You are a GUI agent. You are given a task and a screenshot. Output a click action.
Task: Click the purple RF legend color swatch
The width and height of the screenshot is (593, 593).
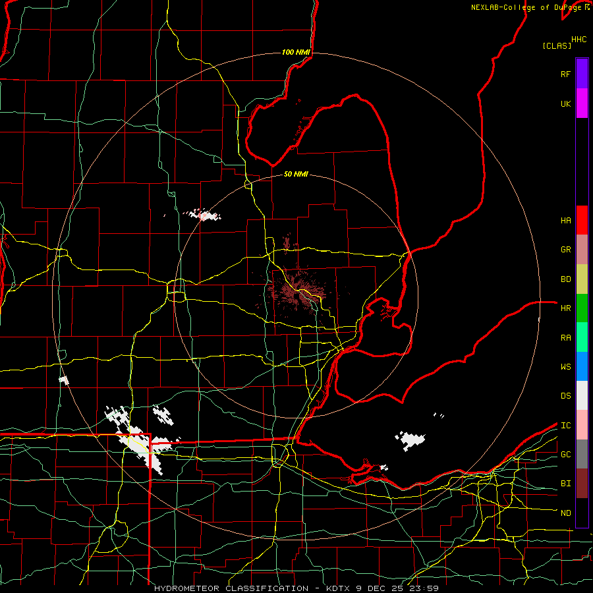pyautogui.click(x=582, y=73)
